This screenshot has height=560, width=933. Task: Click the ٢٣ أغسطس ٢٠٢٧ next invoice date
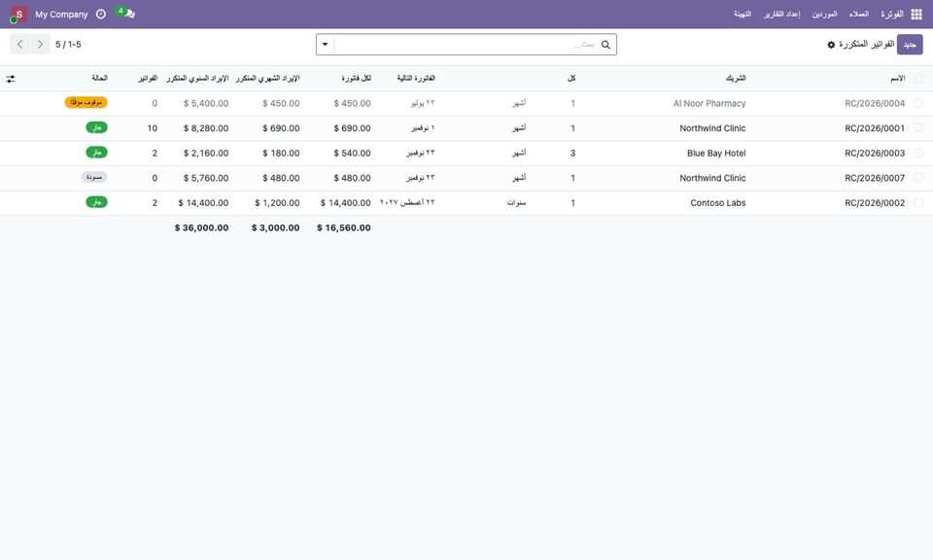pos(407,203)
